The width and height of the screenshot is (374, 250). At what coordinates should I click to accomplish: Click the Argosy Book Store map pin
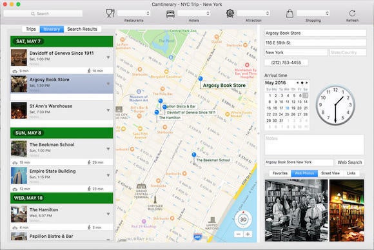201,79
